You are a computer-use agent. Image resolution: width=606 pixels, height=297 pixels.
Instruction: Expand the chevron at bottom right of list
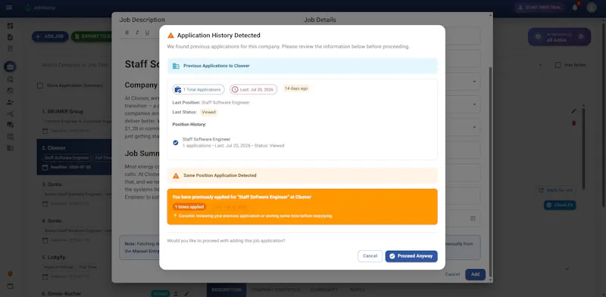point(567,269)
